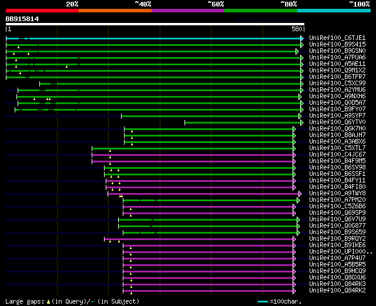Select the UniRef100_B6SSF1 label

pyautogui.click(x=337, y=174)
